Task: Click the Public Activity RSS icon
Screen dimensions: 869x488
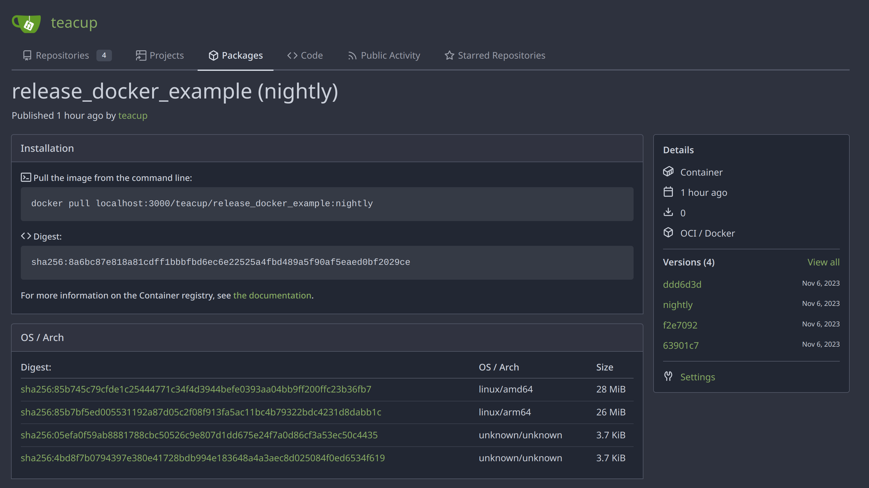Action: coord(352,55)
